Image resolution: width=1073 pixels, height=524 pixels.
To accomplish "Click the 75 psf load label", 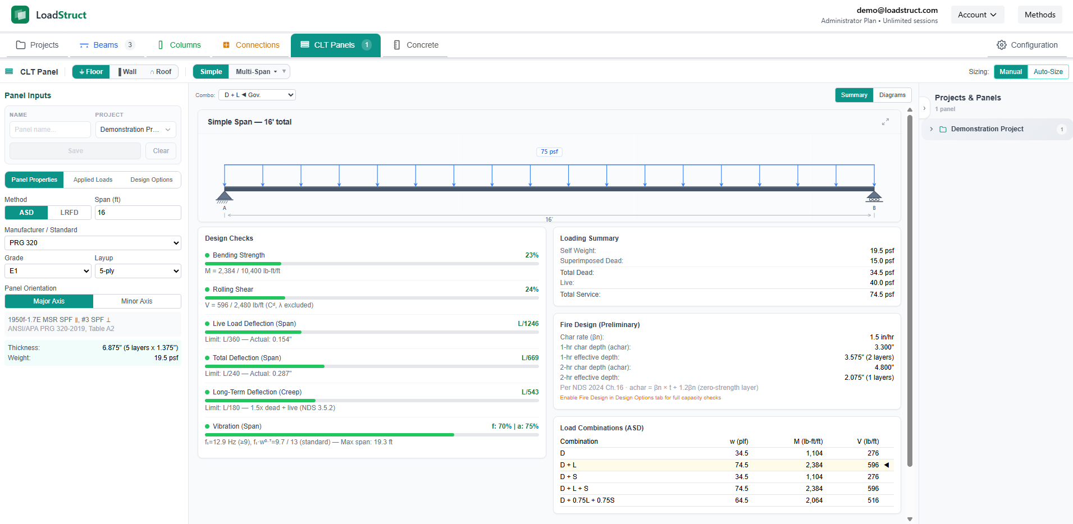I will point(549,151).
